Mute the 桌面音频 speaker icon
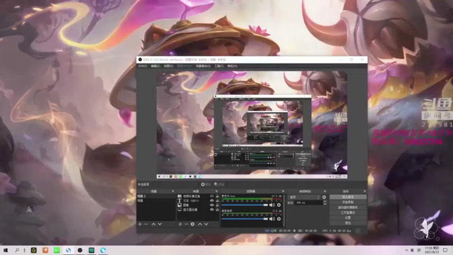 tap(272, 219)
